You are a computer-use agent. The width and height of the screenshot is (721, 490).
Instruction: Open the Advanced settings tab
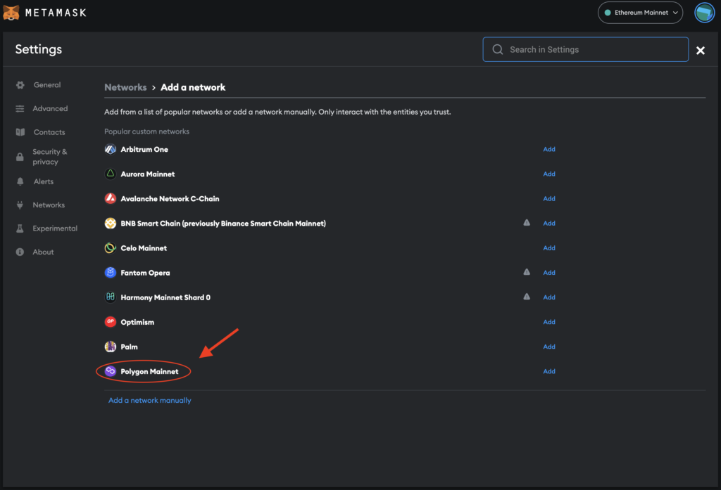coord(50,109)
